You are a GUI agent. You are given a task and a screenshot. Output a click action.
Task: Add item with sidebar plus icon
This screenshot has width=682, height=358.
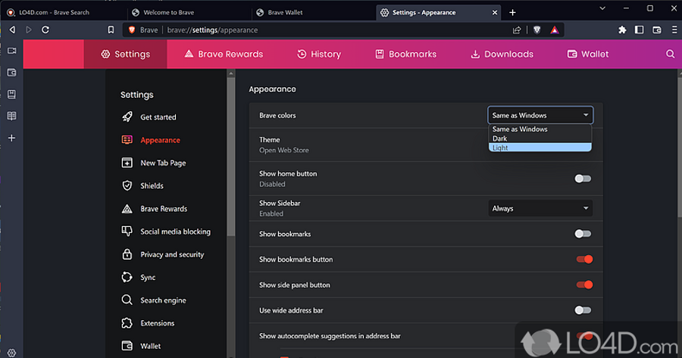(x=11, y=138)
